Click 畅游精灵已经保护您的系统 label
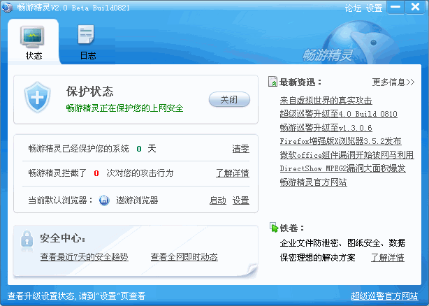429x306 pixels. tap(78, 149)
